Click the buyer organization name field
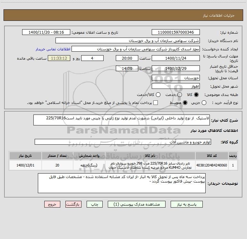This screenshot has width=247, height=239. (128, 41)
